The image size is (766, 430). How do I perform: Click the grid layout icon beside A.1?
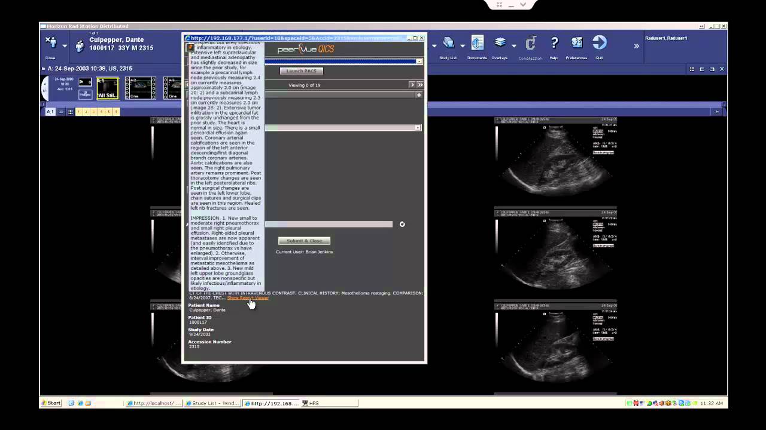click(70, 112)
